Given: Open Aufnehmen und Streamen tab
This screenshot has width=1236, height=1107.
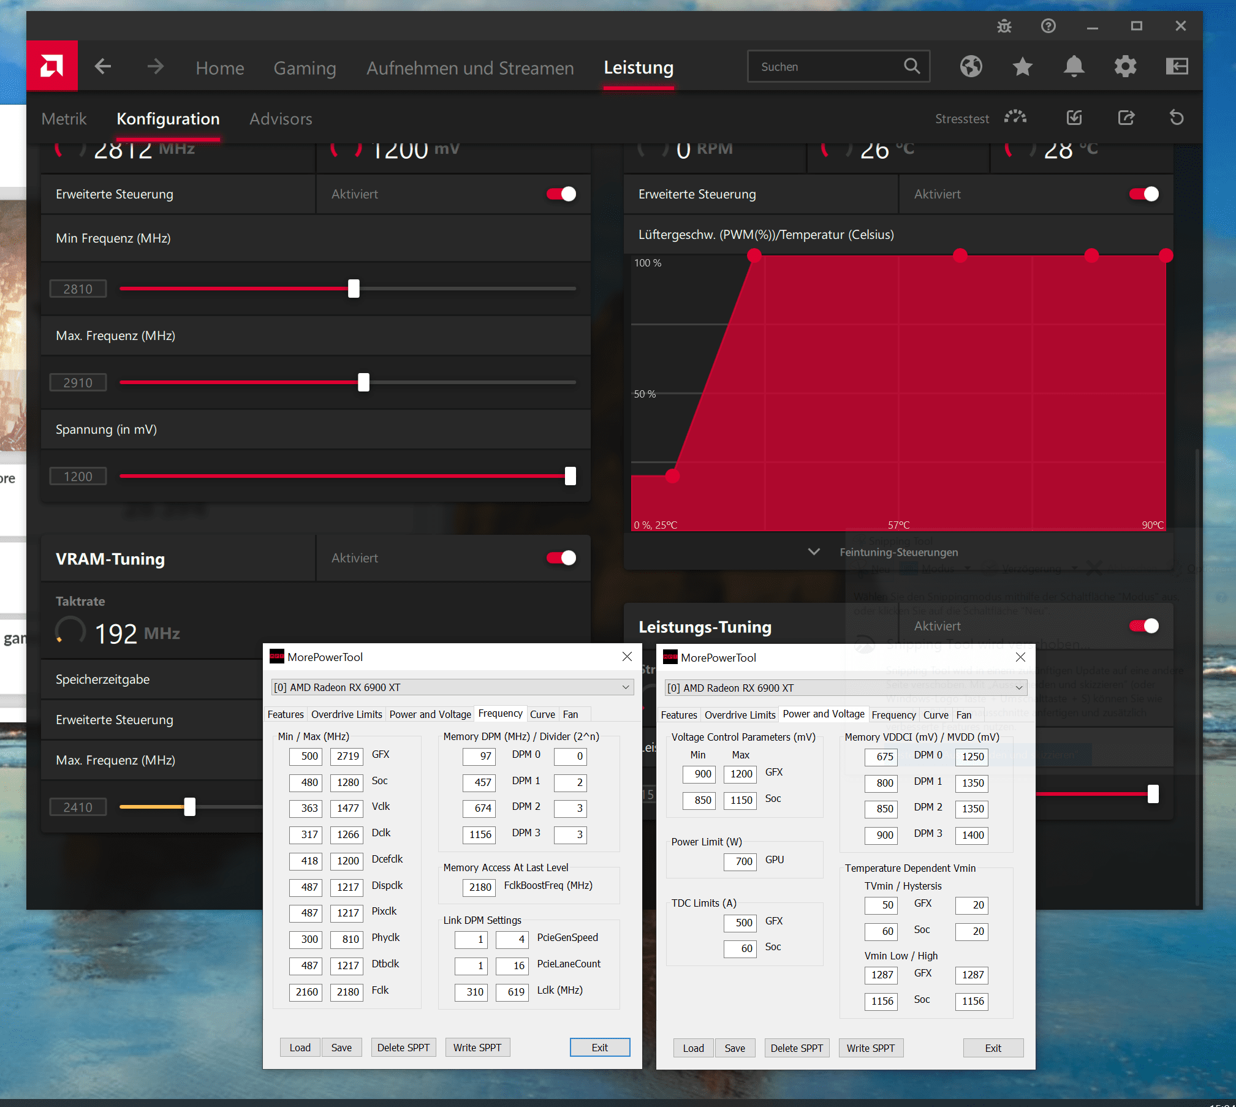Looking at the screenshot, I should 470,68.
